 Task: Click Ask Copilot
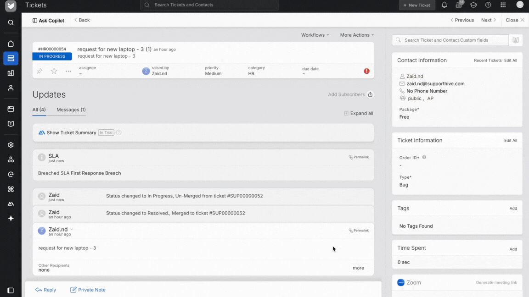pyautogui.click(x=48, y=21)
